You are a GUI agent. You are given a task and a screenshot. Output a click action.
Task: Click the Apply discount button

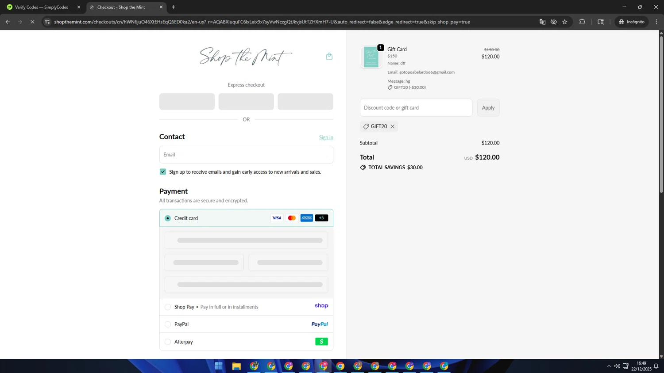click(x=488, y=108)
